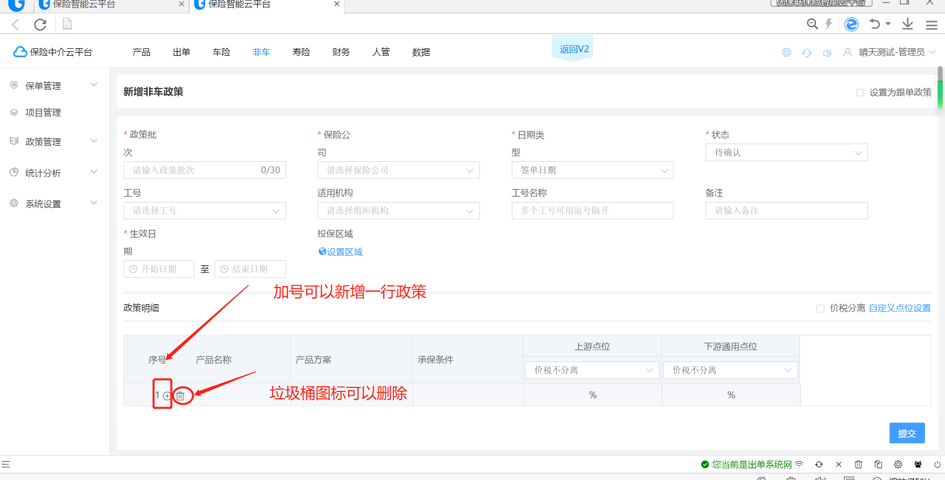The width and height of the screenshot is (945, 480).
Task: Open the 状态 dropdown showing 待确认
Action: pos(786,153)
